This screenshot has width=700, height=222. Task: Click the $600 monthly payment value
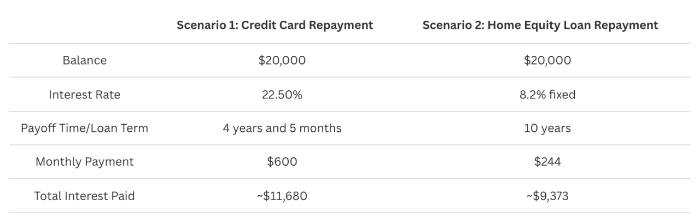click(x=282, y=162)
